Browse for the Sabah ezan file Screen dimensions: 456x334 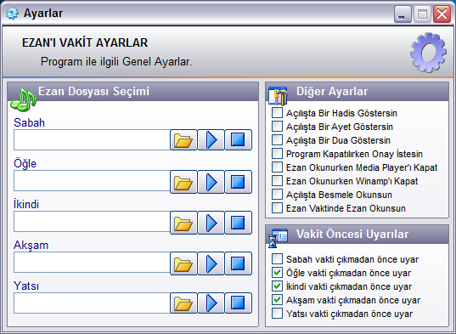(183, 140)
